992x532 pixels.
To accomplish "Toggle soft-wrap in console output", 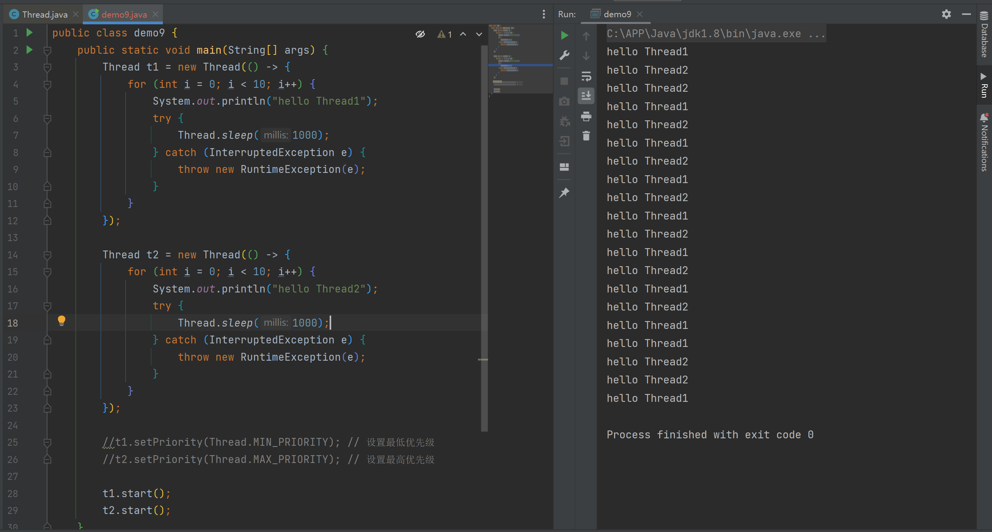I will point(586,76).
